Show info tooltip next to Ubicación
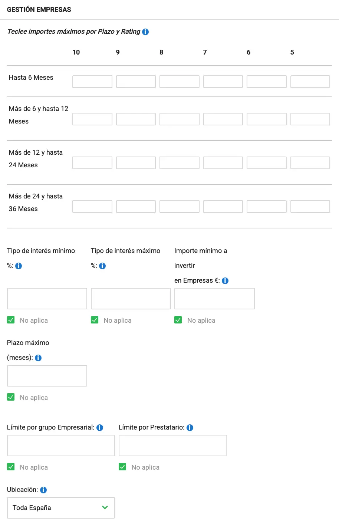The width and height of the screenshot is (339, 526). click(x=43, y=490)
